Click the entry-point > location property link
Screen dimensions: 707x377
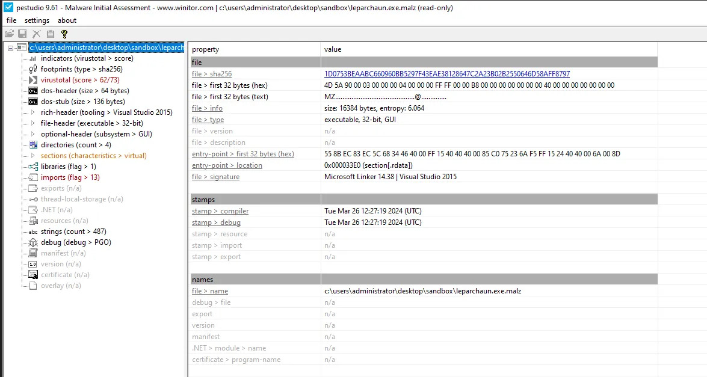[x=227, y=165]
